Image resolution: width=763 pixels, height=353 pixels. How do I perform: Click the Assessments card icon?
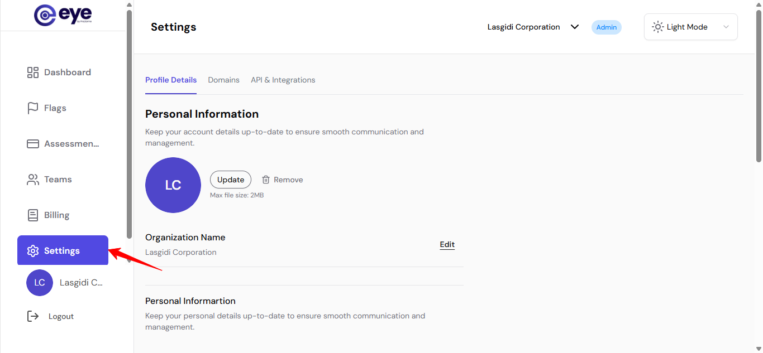33,144
